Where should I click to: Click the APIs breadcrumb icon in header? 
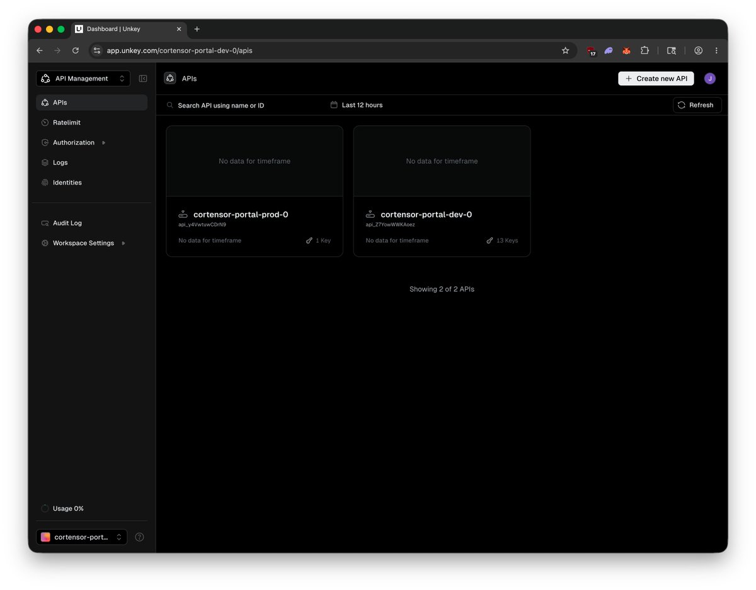[170, 79]
